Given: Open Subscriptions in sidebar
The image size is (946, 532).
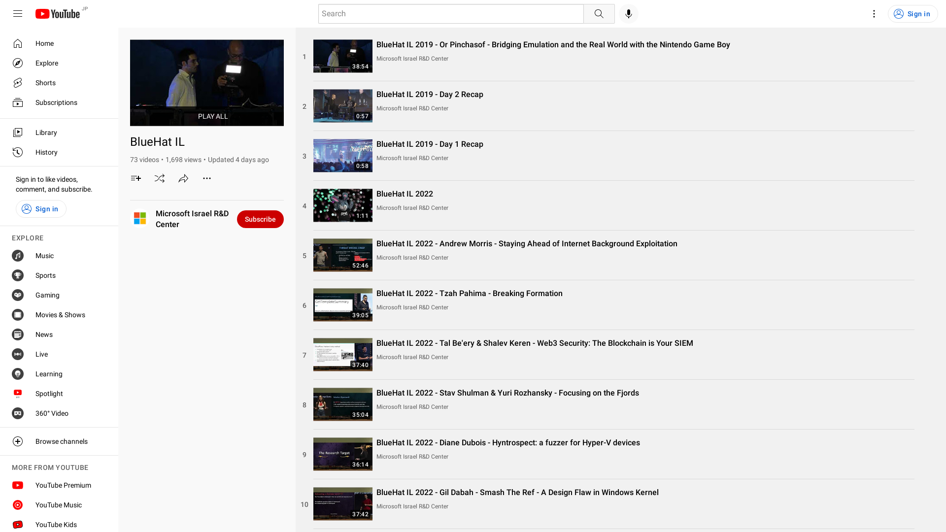Looking at the screenshot, I should click(59, 102).
